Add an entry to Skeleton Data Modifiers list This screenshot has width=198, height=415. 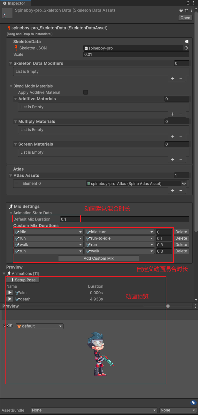pos(173,79)
